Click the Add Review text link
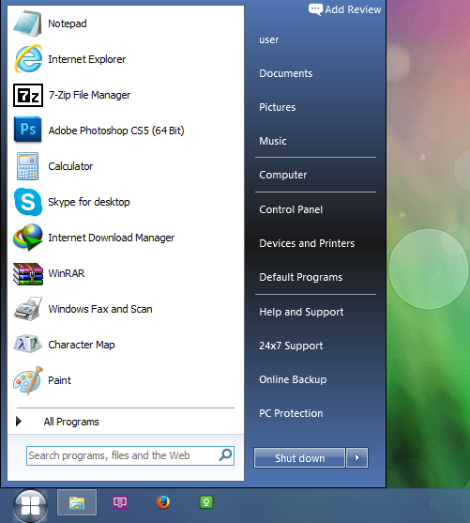 pyautogui.click(x=353, y=9)
